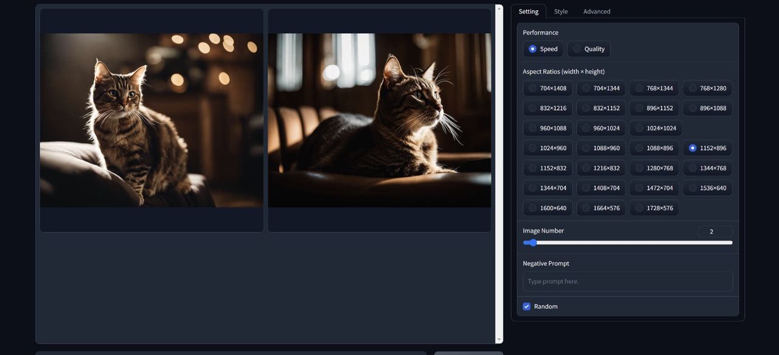Uncheck the Random seed checkbox
779x355 pixels.
click(x=526, y=307)
